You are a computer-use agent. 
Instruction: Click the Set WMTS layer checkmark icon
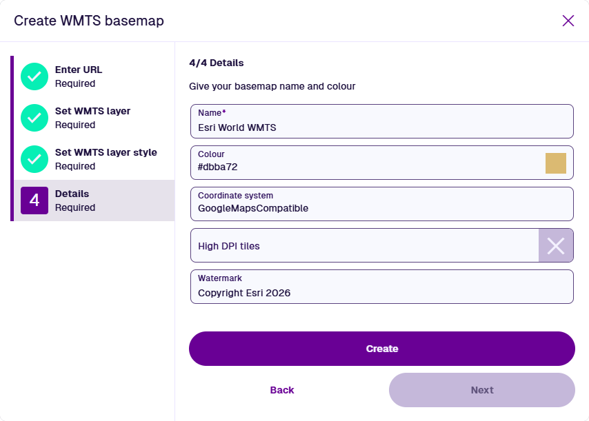34,118
